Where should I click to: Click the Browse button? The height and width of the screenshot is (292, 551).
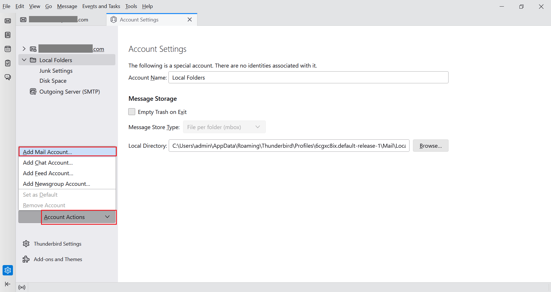point(430,146)
